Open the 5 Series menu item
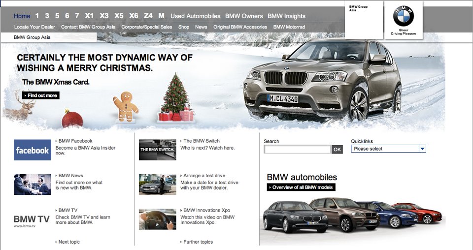The image size is (473, 250). 57,16
